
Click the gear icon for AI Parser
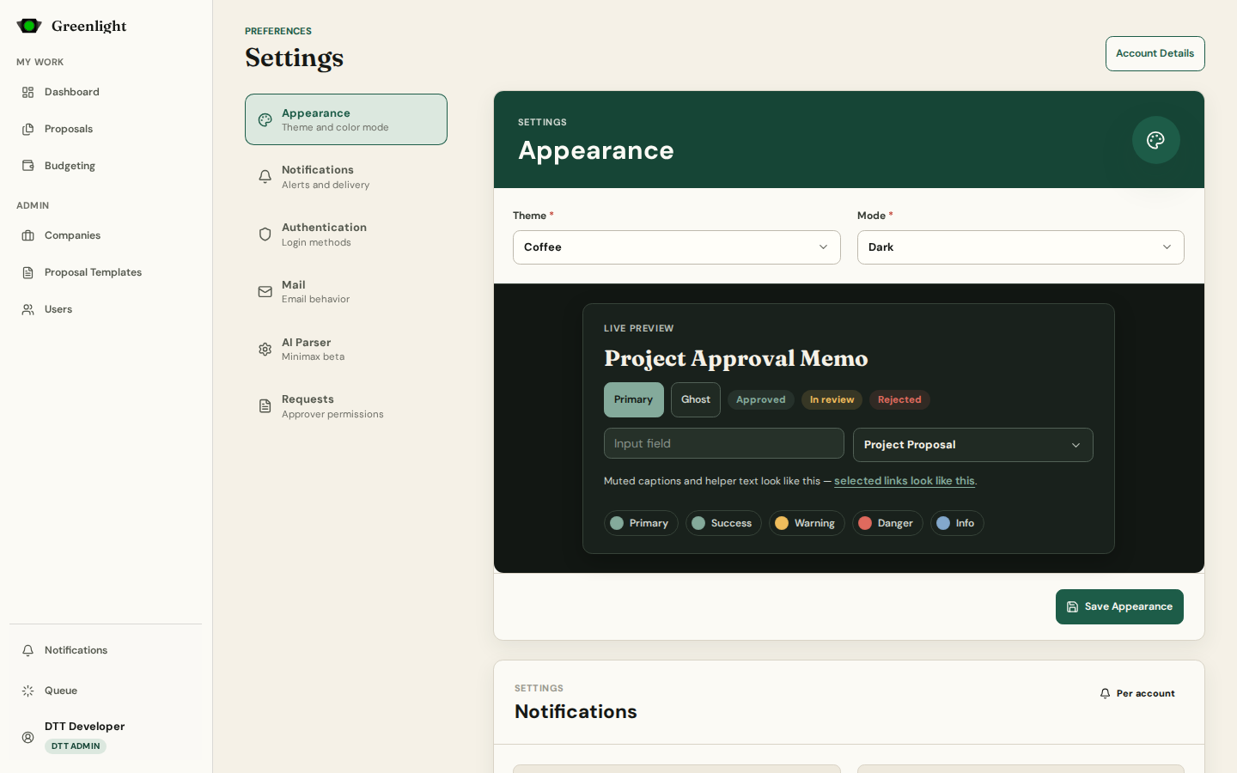click(265, 350)
